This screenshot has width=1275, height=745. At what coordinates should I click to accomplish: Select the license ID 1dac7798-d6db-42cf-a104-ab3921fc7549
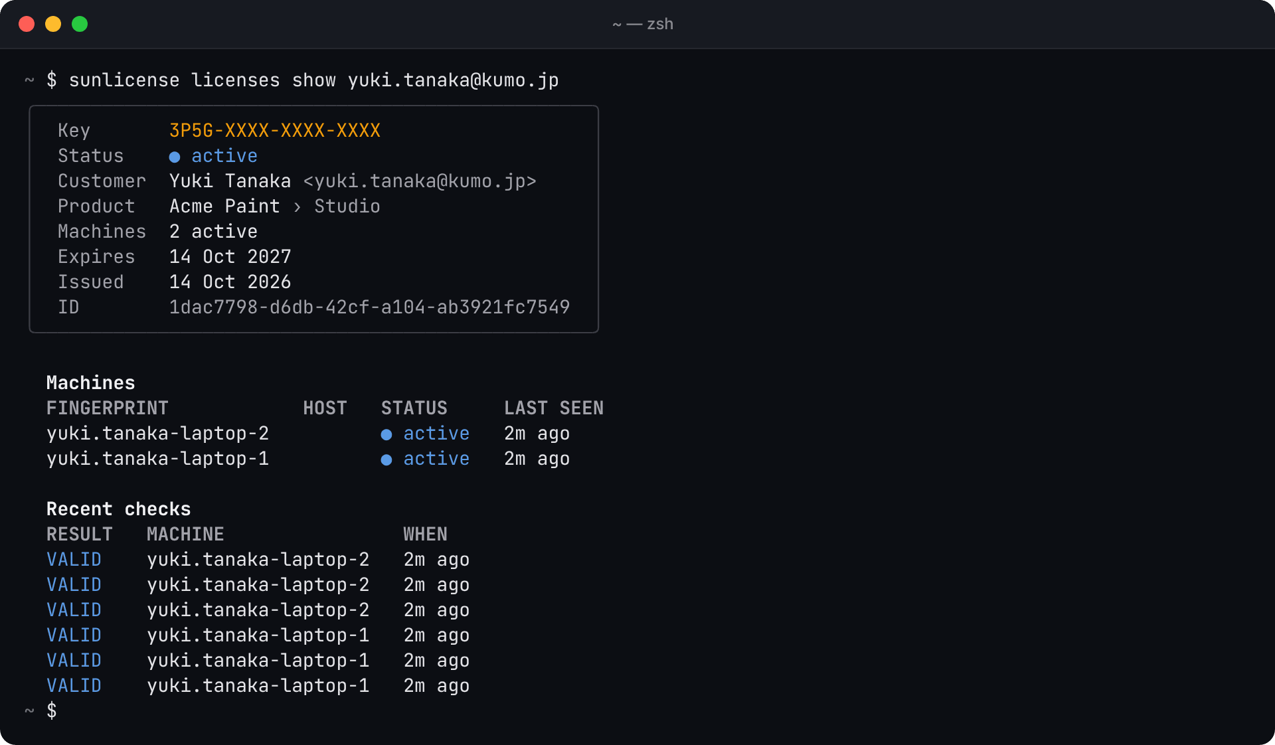(x=369, y=307)
